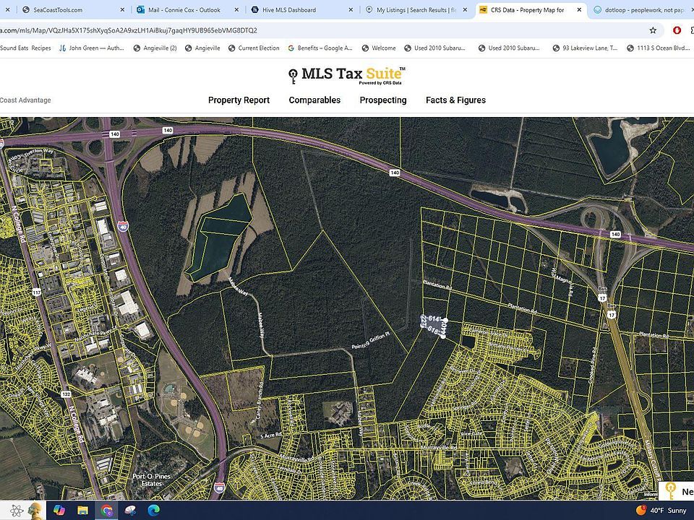Screen dimensions: 694x520
Task: Go to the My Listings Search Results tab
Action: pyautogui.click(x=412, y=10)
